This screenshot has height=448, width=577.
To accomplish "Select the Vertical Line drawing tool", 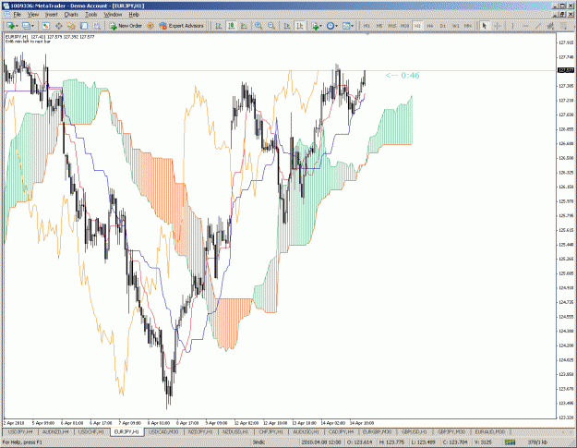I will (x=512, y=26).
